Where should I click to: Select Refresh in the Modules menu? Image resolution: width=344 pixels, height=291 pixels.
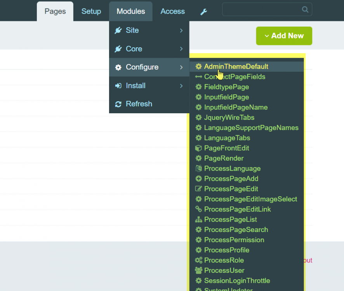click(139, 104)
